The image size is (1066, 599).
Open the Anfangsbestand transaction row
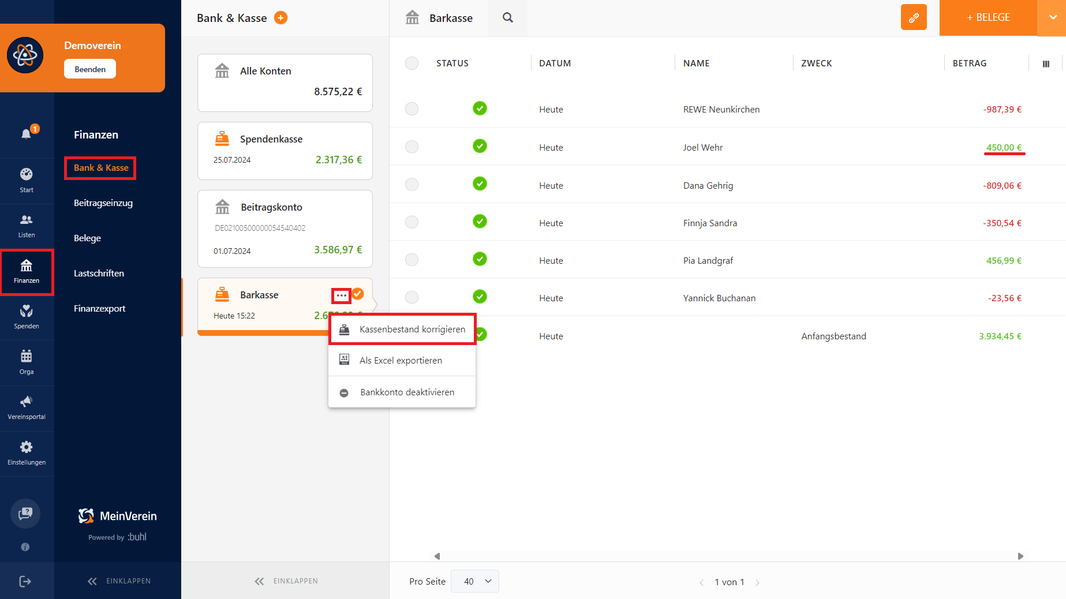click(x=727, y=336)
